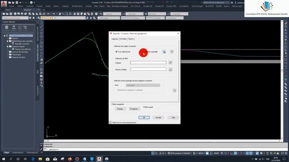This screenshot has width=289, height=162.
Task: Tick the Sélectionne automatiquement checkbox
Action: pyautogui.click(x=110, y=122)
